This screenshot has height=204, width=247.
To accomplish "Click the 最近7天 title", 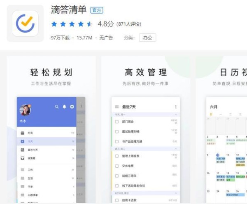I will coord(129,107).
